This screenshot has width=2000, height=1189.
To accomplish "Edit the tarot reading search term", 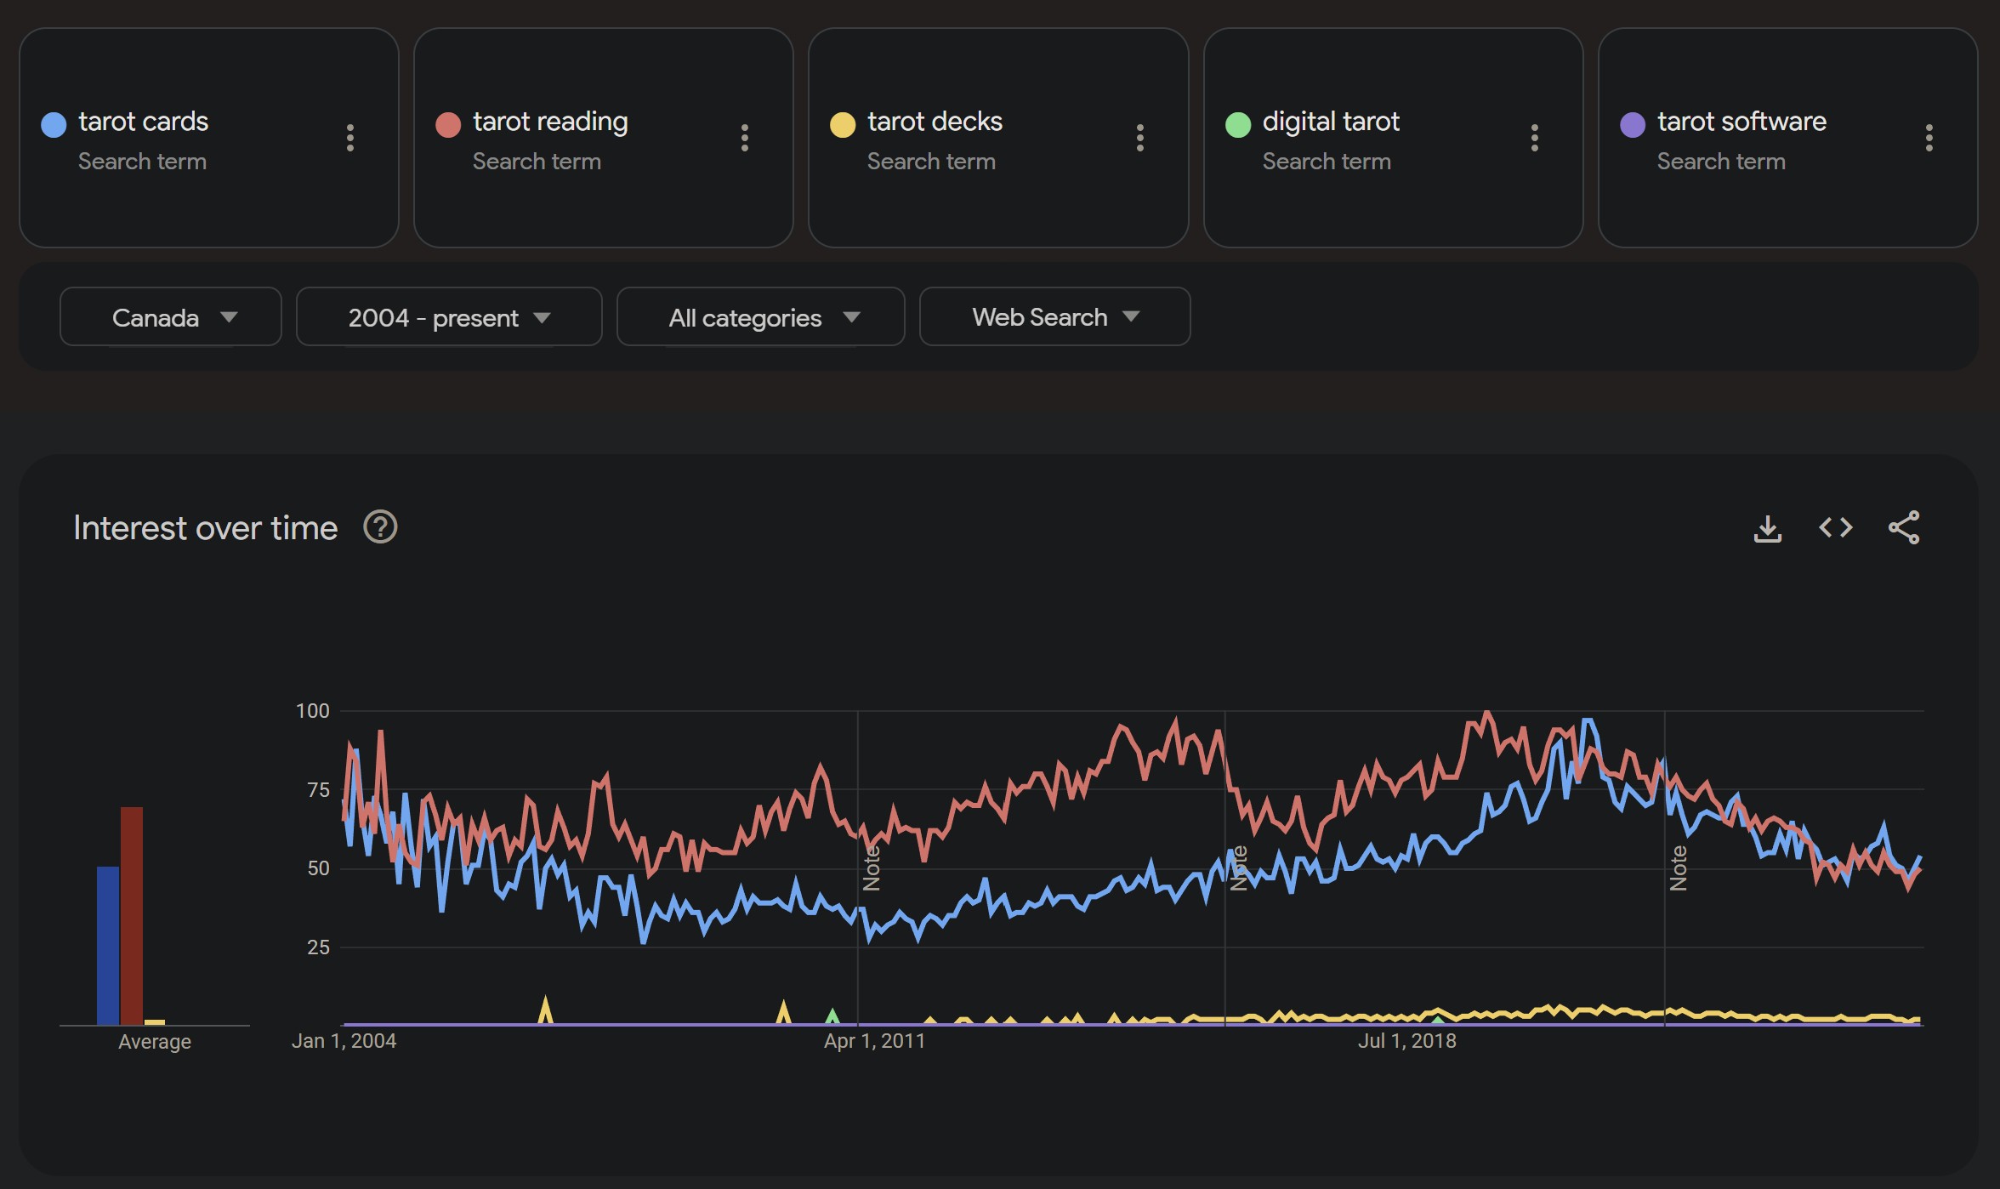I will point(550,122).
